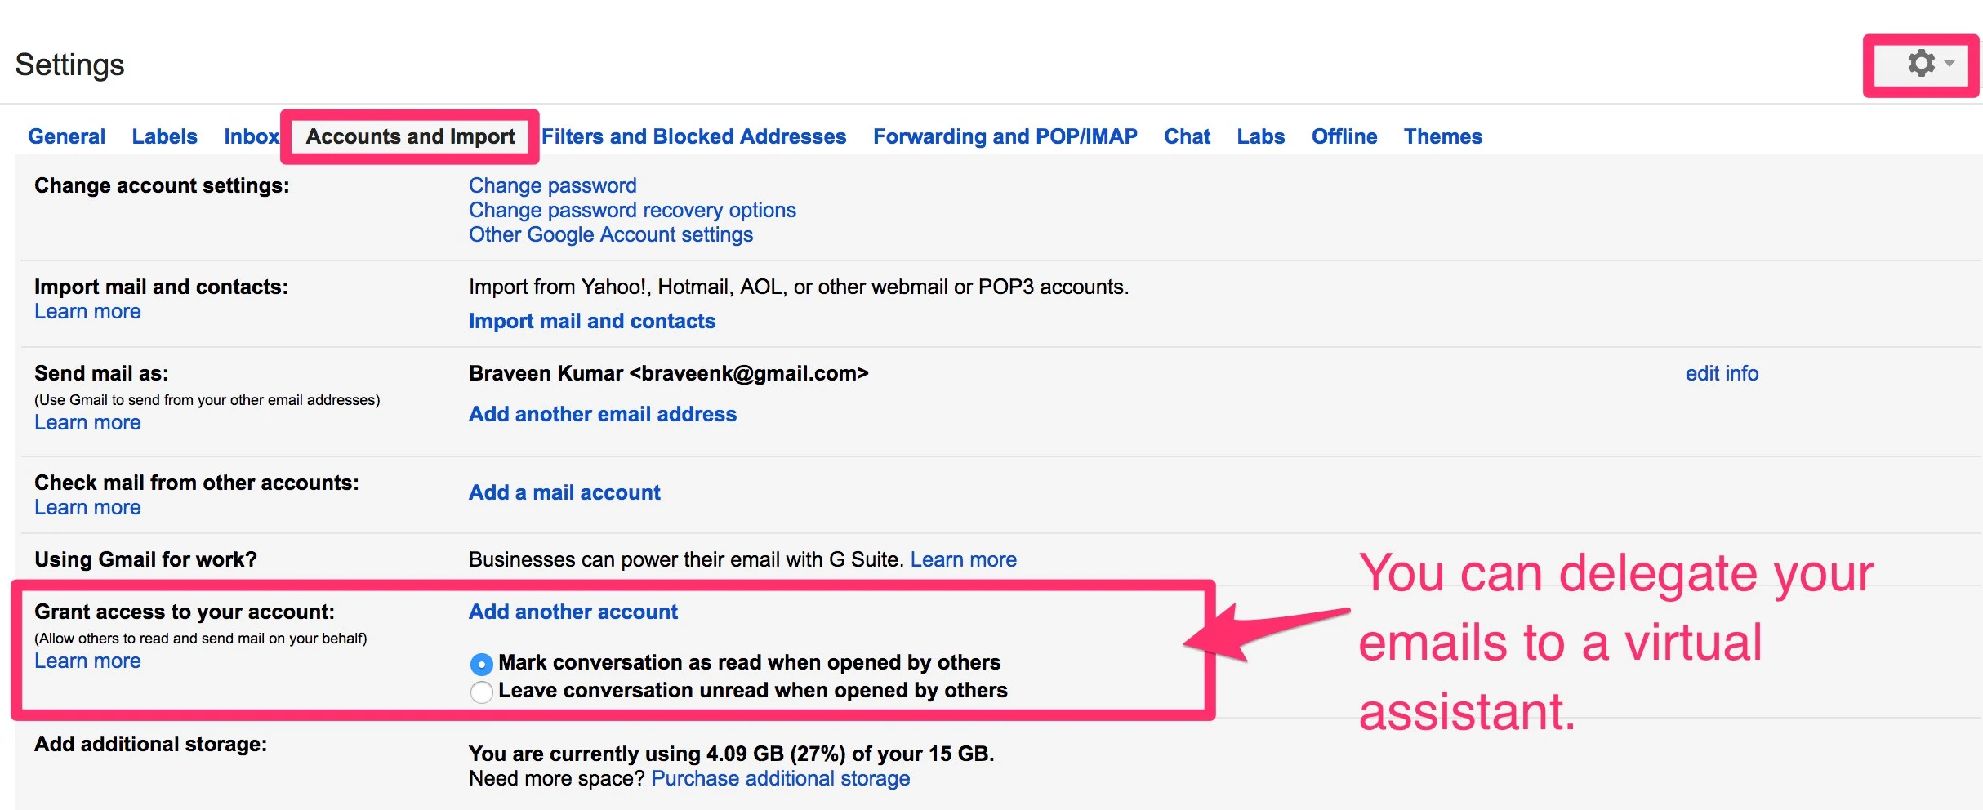Open the Chat settings tab
This screenshot has width=1983, height=810.
coord(1187,136)
